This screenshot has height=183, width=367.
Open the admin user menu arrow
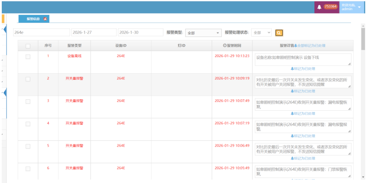click(x=359, y=7)
